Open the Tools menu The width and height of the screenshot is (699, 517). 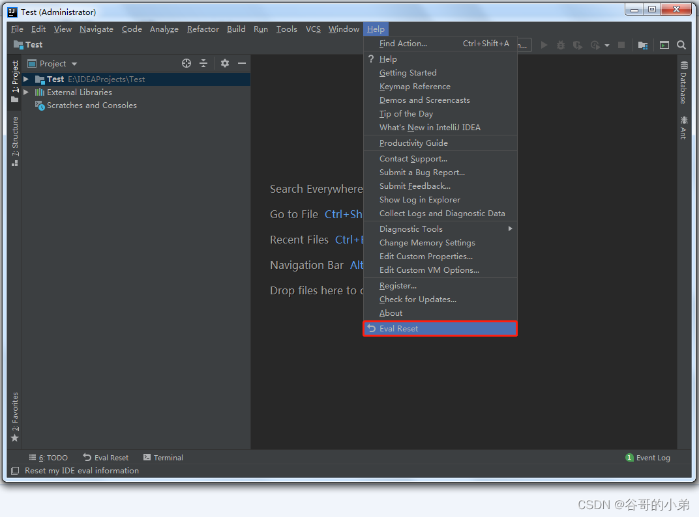[x=287, y=29]
